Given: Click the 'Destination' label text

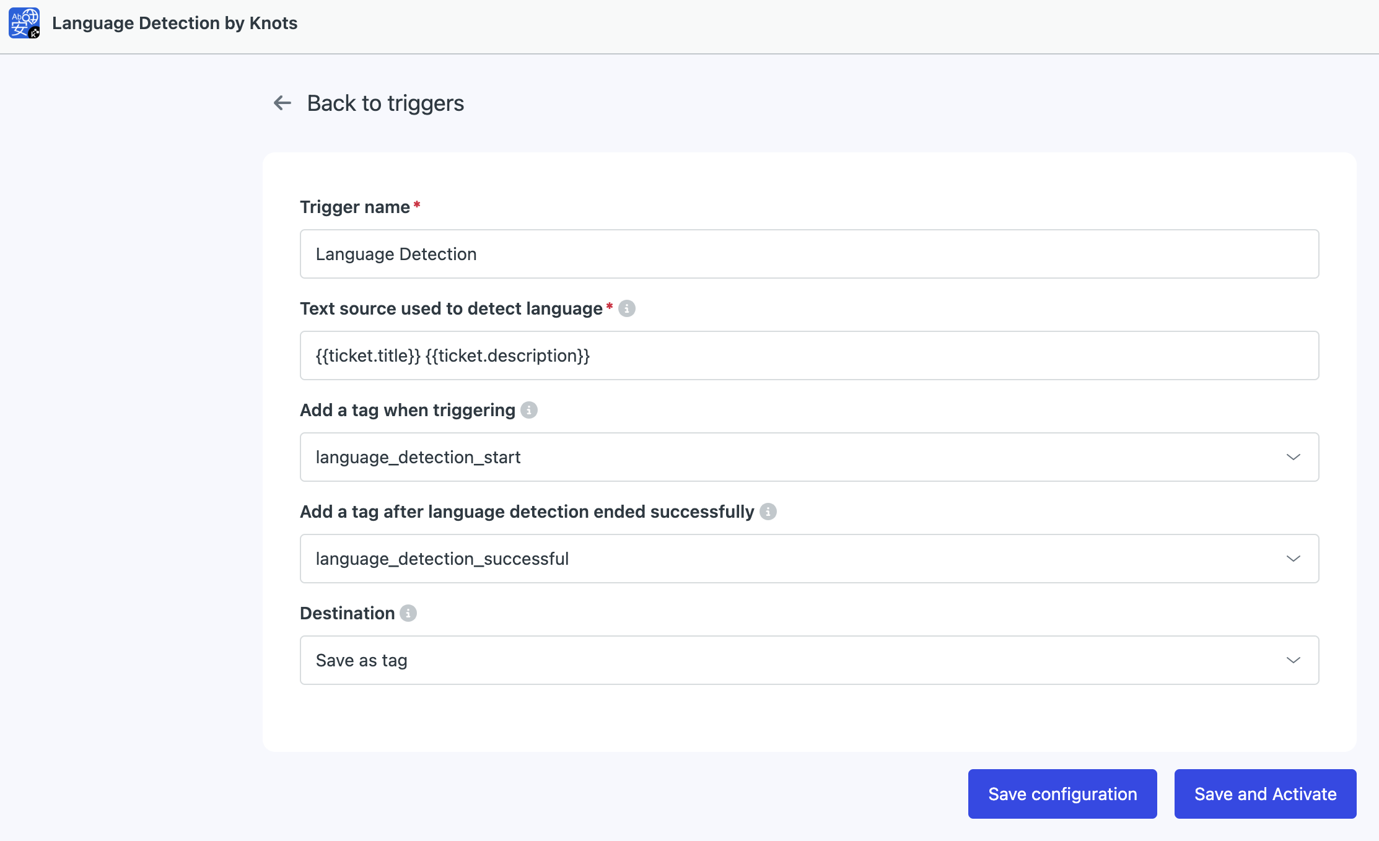Looking at the screenshot, I should pos(348,613).
